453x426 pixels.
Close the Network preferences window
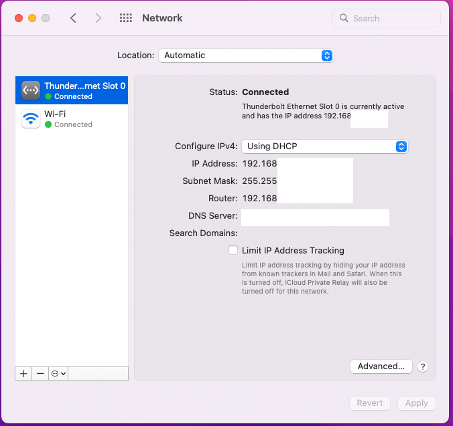[x=18, y=18]
